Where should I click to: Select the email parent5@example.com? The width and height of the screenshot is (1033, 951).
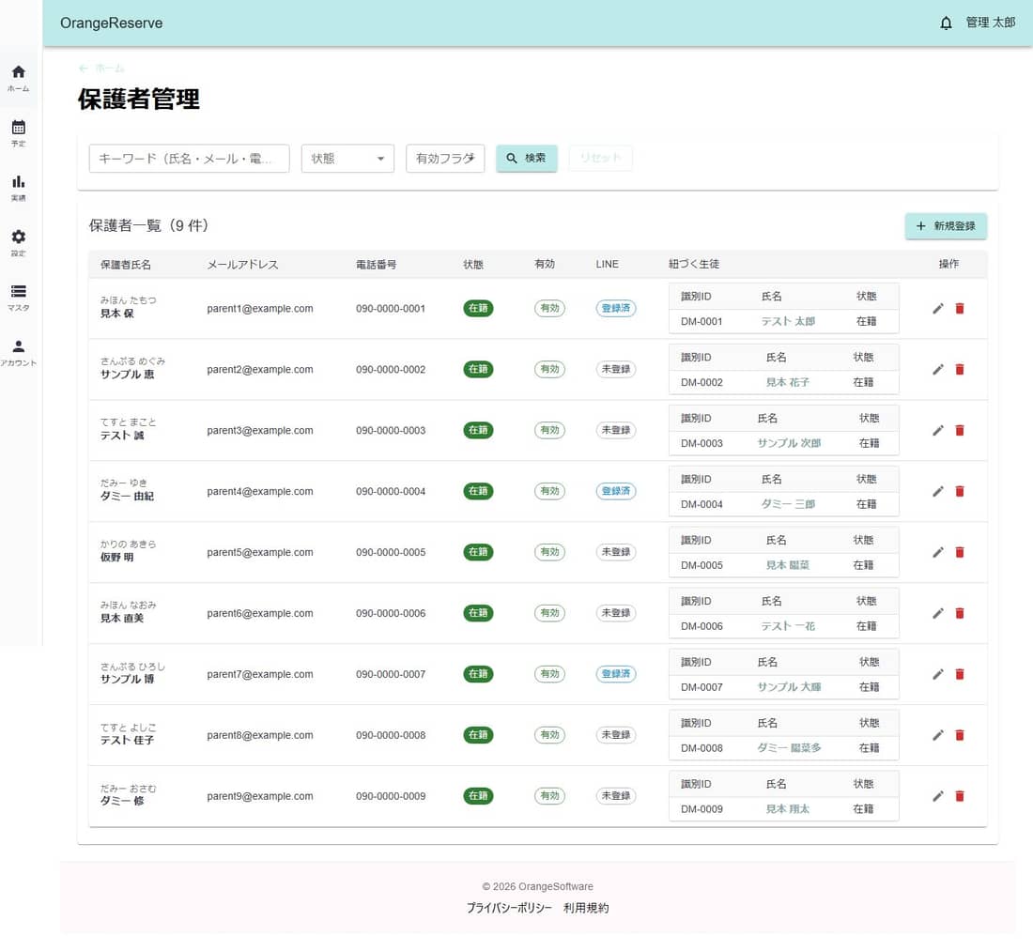[260, 553]
